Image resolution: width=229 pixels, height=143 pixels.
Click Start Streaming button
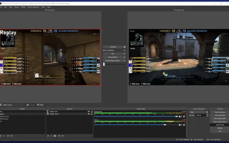pos(219,112)
